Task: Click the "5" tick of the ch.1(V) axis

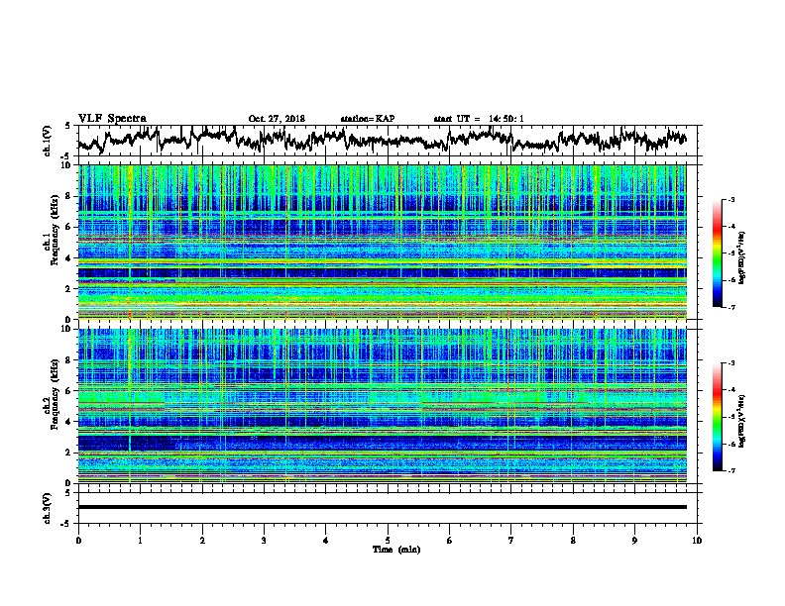Action: point(67,126)
